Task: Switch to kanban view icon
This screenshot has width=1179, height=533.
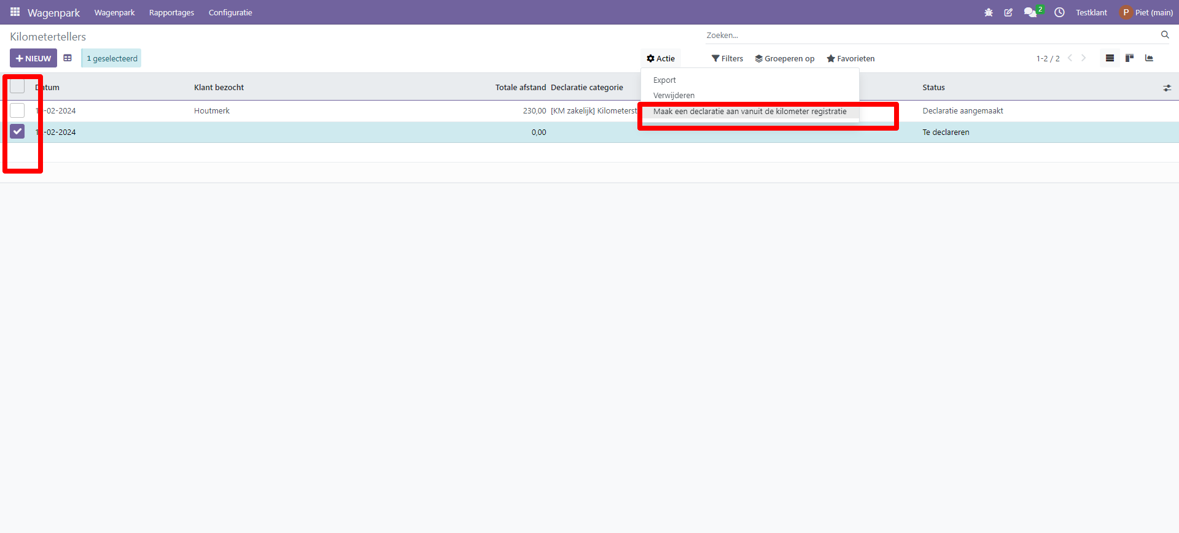Action: coord(1129,58)
